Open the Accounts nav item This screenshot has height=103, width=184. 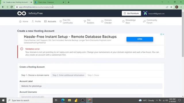50,21
